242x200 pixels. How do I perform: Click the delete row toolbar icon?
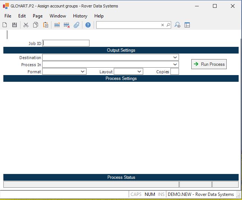click(67, 25)
